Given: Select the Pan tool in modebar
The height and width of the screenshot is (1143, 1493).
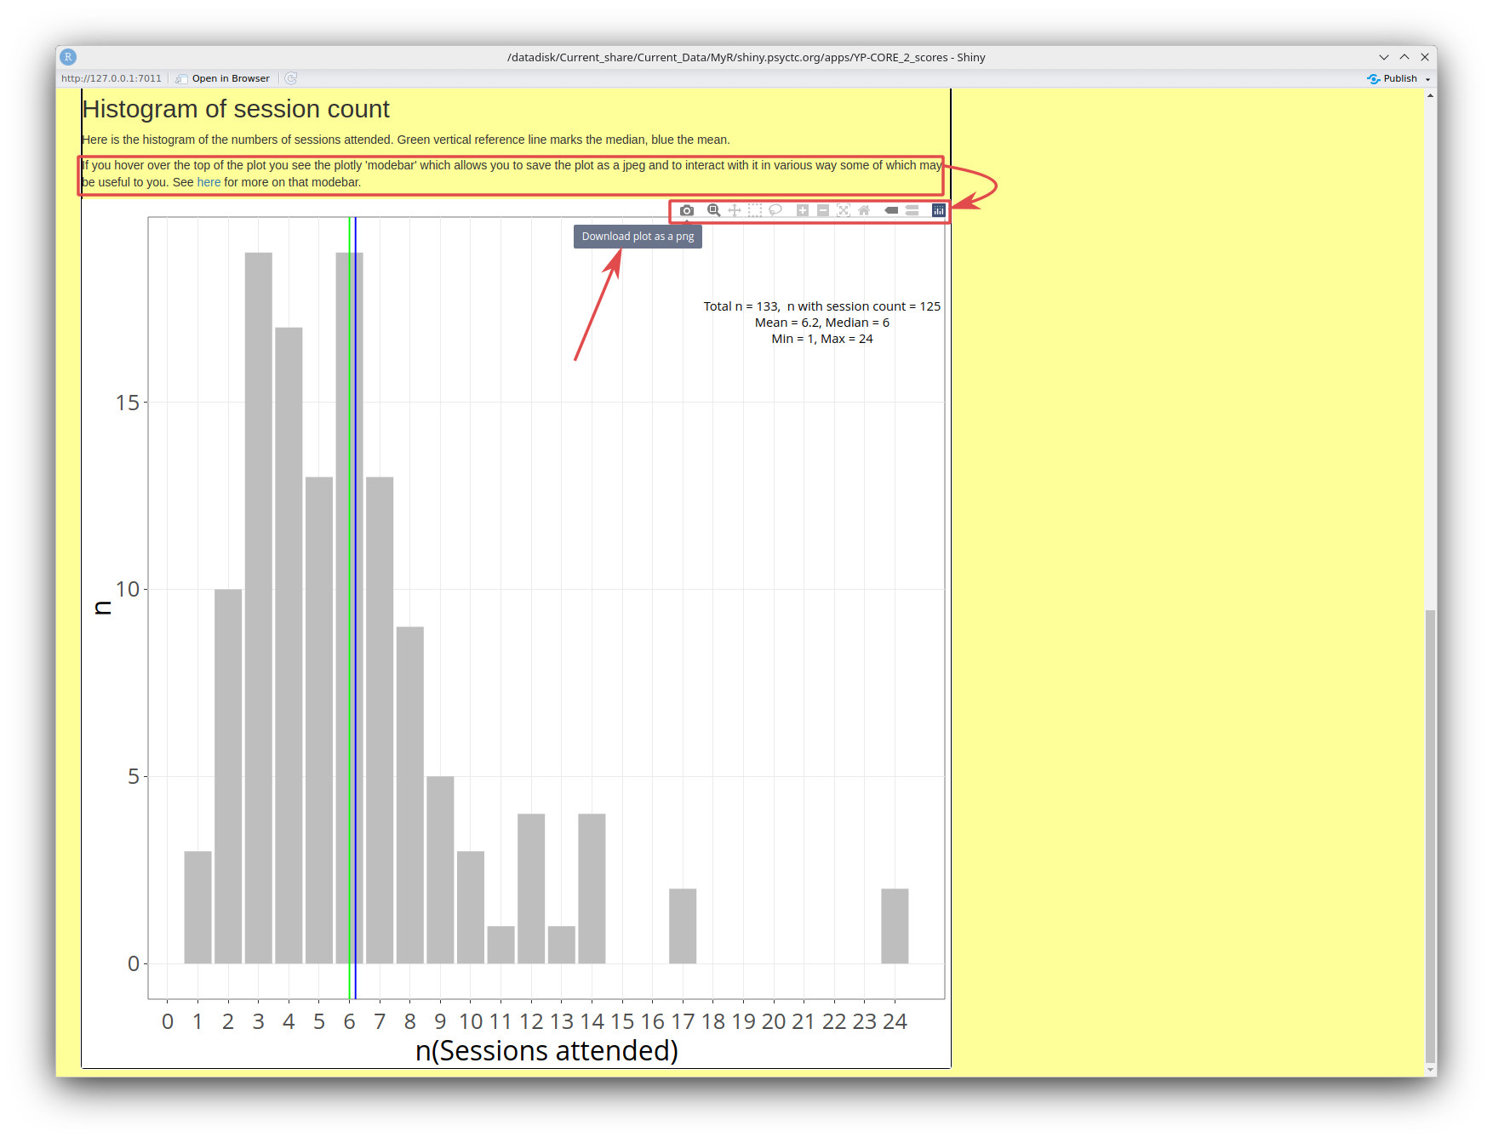Looking at the screenshot, I should click(734, 210).
